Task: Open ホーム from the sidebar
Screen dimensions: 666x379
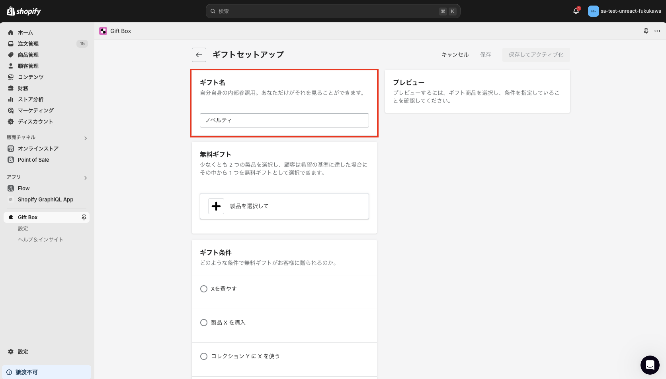Action: 25,32
